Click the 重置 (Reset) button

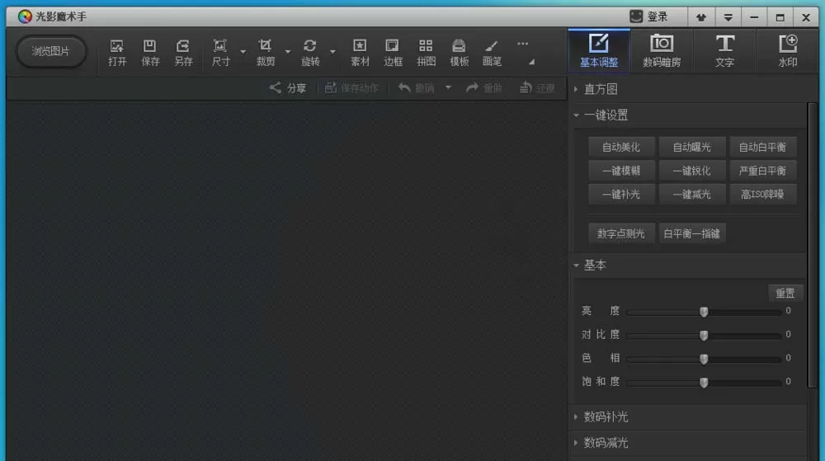[x=785, y=294]
